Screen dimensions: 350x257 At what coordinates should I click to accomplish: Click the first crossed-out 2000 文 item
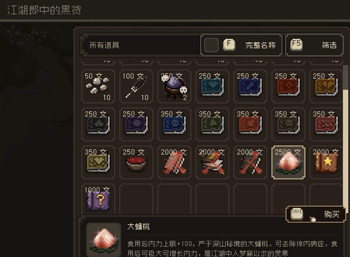coord(174,163)
